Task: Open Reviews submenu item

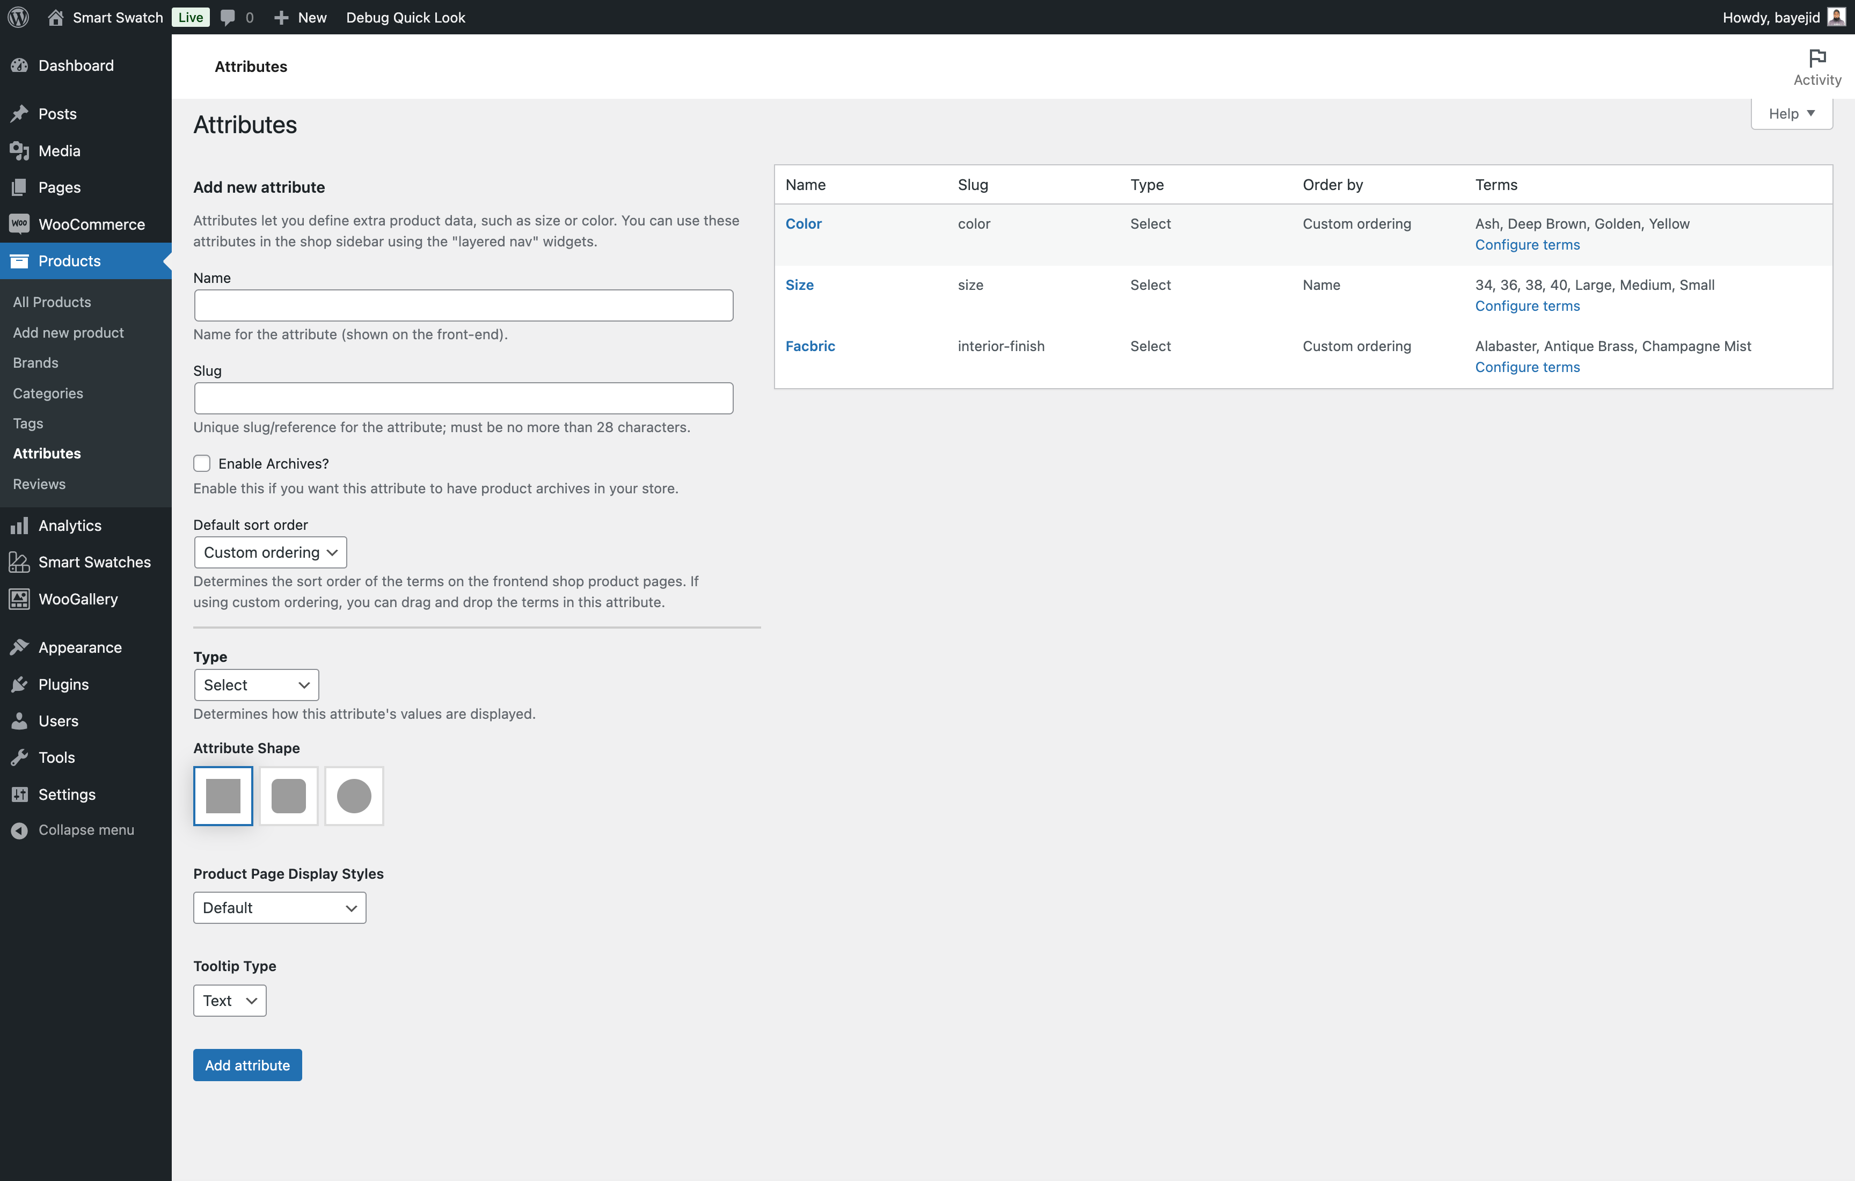Action: click(x=39, y=484)
